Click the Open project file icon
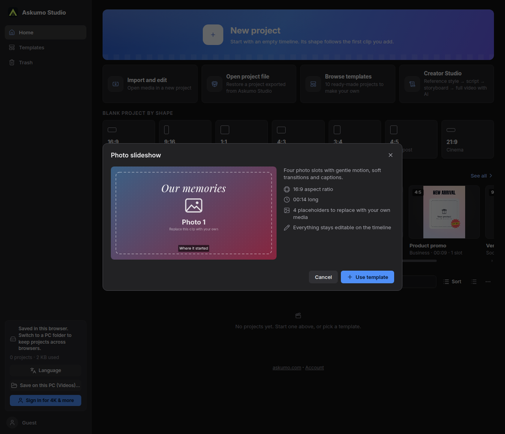Image resolution: width=505 pixels, height=434 pixels. click(x=214, y=84)
